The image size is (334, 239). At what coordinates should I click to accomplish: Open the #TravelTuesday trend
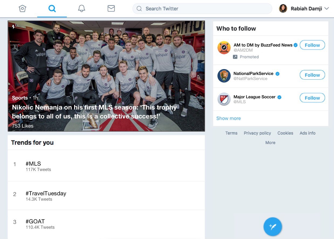click(x=46, y=193)
